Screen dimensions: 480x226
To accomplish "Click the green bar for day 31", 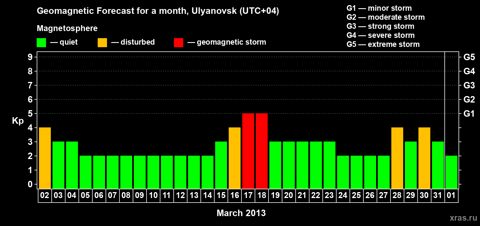I will coord(438,165).
